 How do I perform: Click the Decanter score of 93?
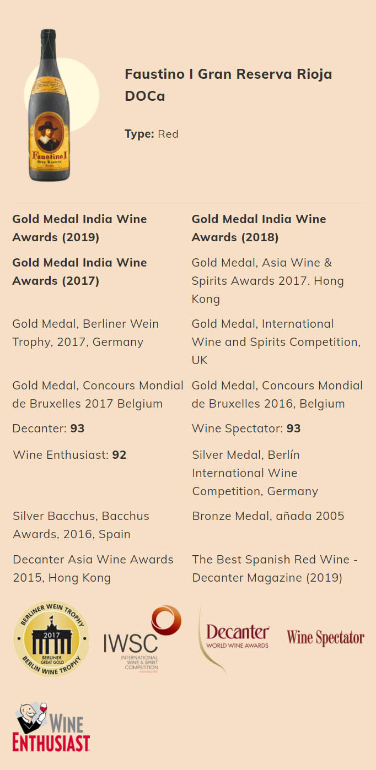[49, 429]
